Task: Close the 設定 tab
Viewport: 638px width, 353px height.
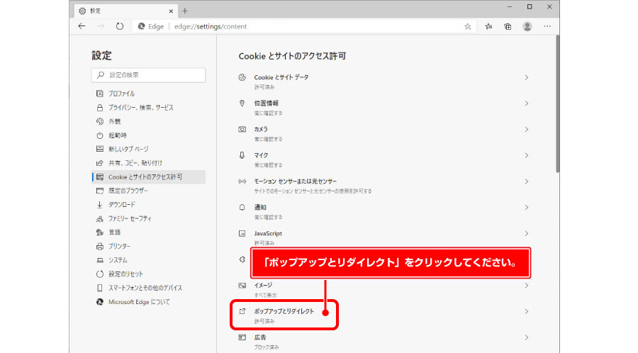Action: coord(171,11)
